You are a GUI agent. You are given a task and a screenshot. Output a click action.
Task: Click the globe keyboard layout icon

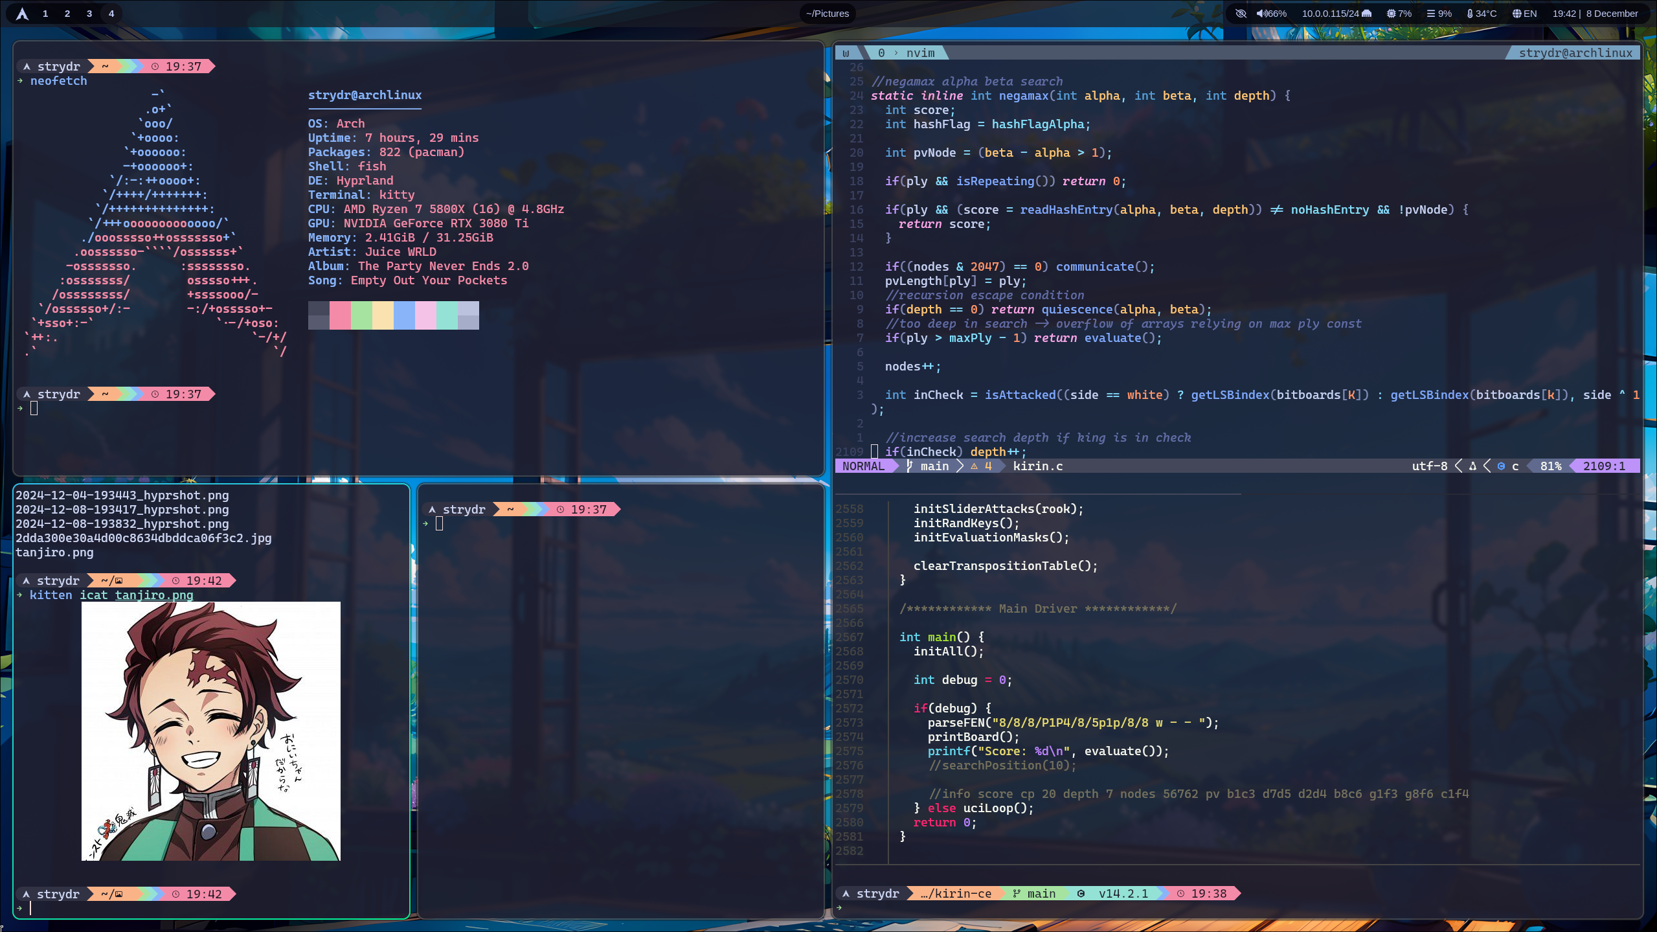1516,14
